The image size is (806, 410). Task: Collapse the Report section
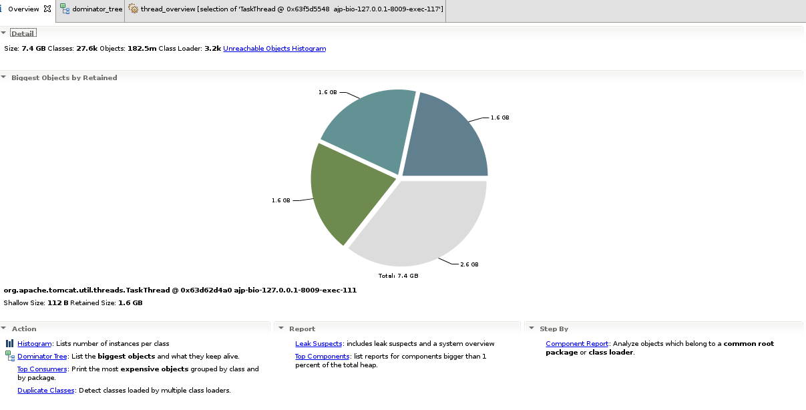[x=281, y=329]
